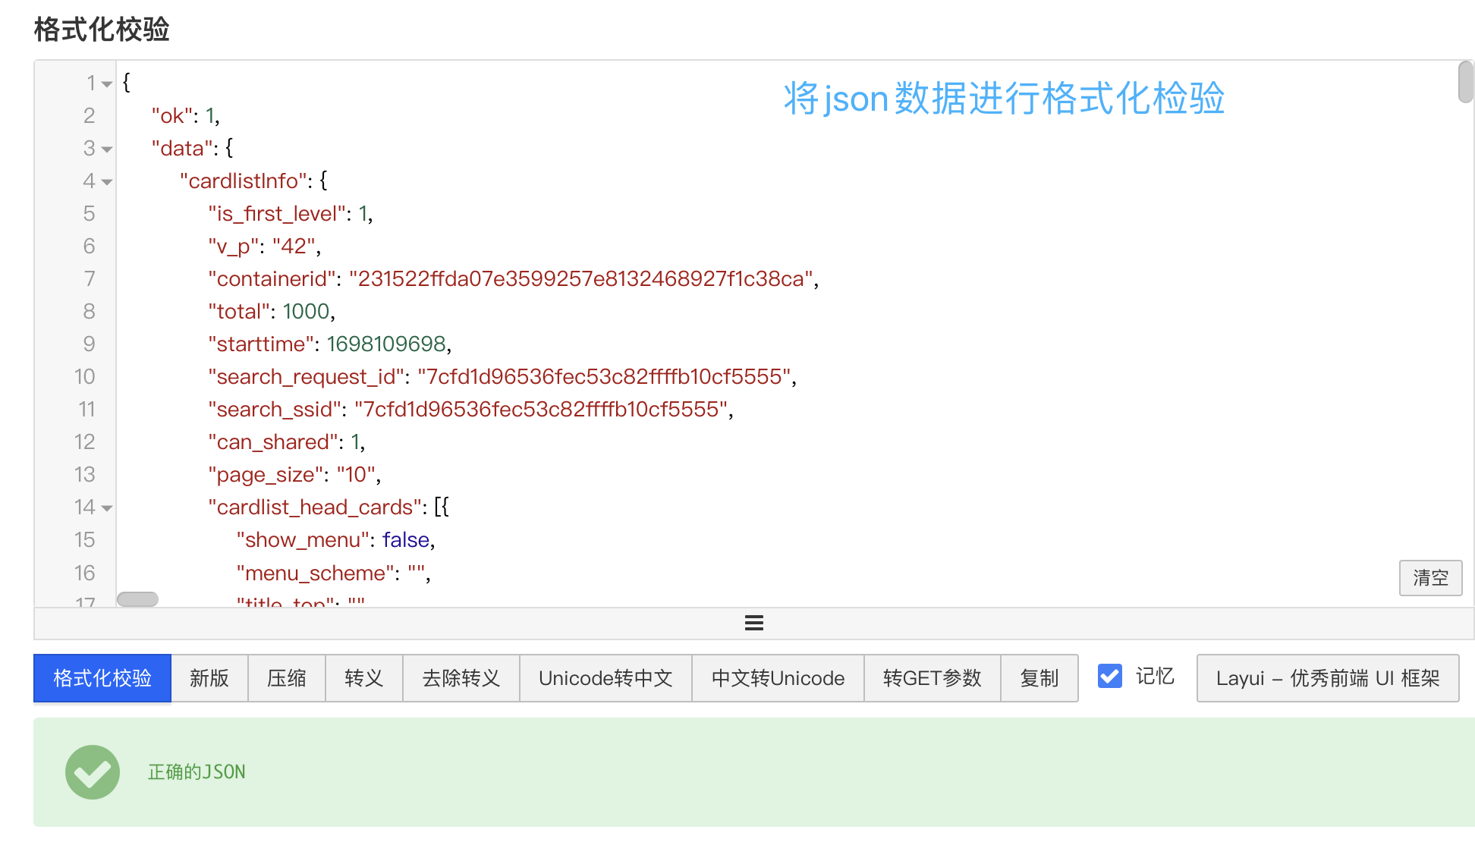Collapse "cardlist_head_cards" array on line 14
The image size is (1475, 842).
[107, 507]
